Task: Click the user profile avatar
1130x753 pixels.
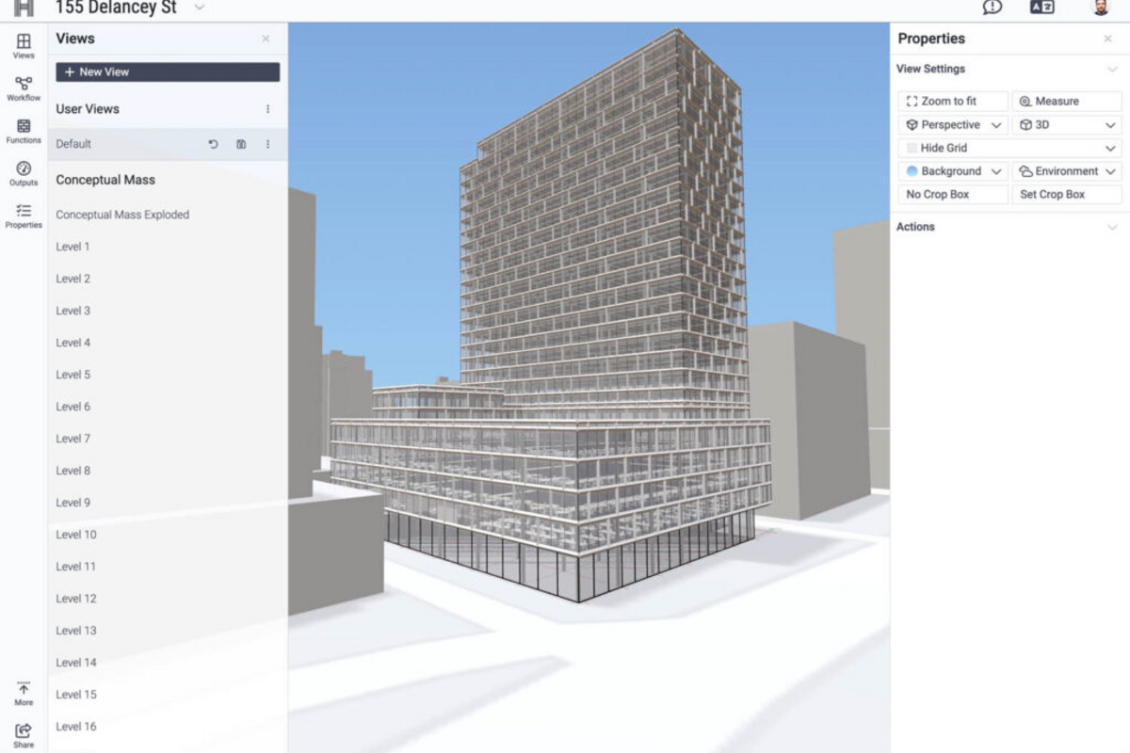Action: tap(1100, 8)
